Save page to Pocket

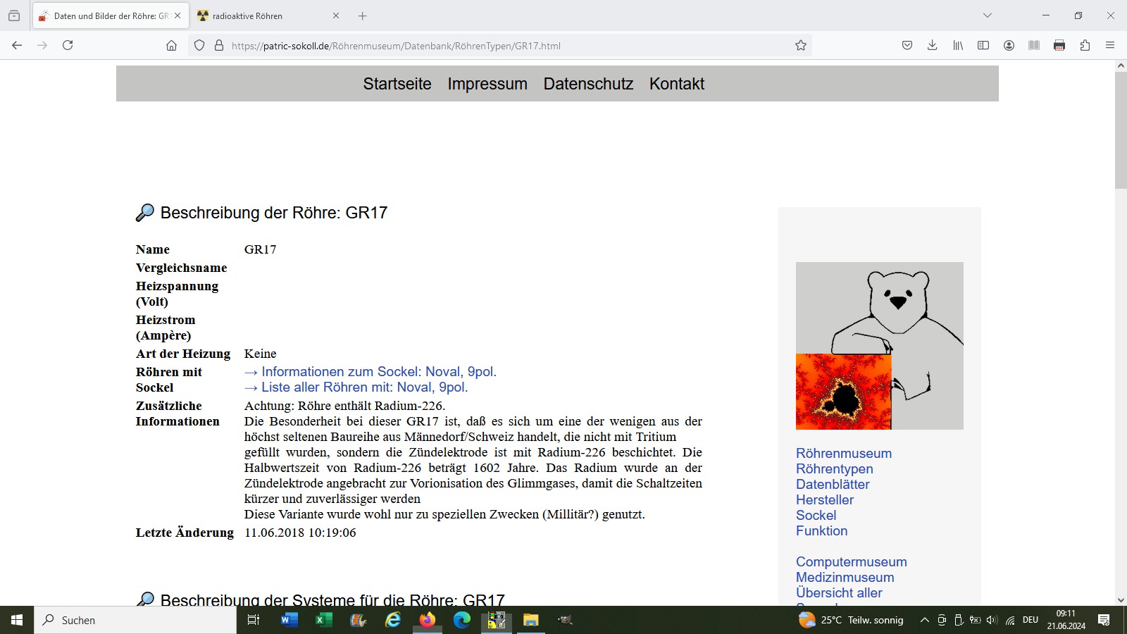pos(907,45)
